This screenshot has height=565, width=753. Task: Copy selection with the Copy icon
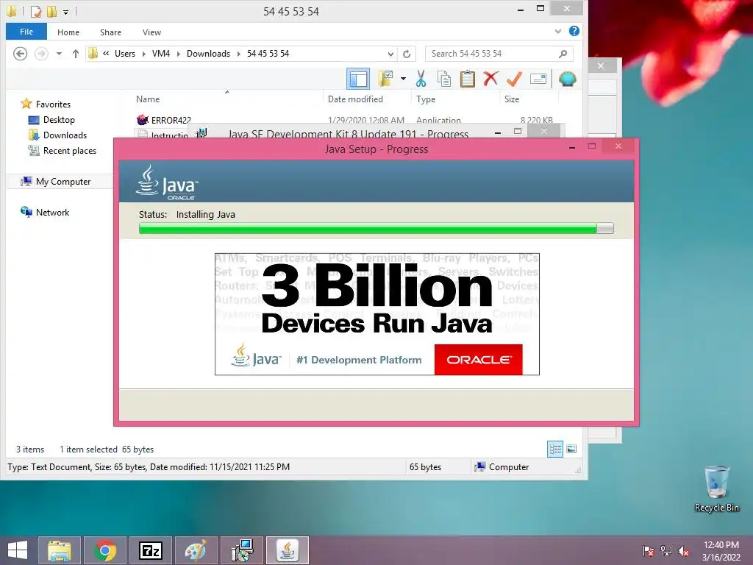pos(444,79)
